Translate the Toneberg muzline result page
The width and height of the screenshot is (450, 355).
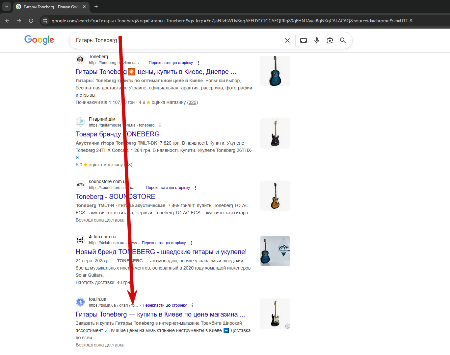tap(171, 63)
